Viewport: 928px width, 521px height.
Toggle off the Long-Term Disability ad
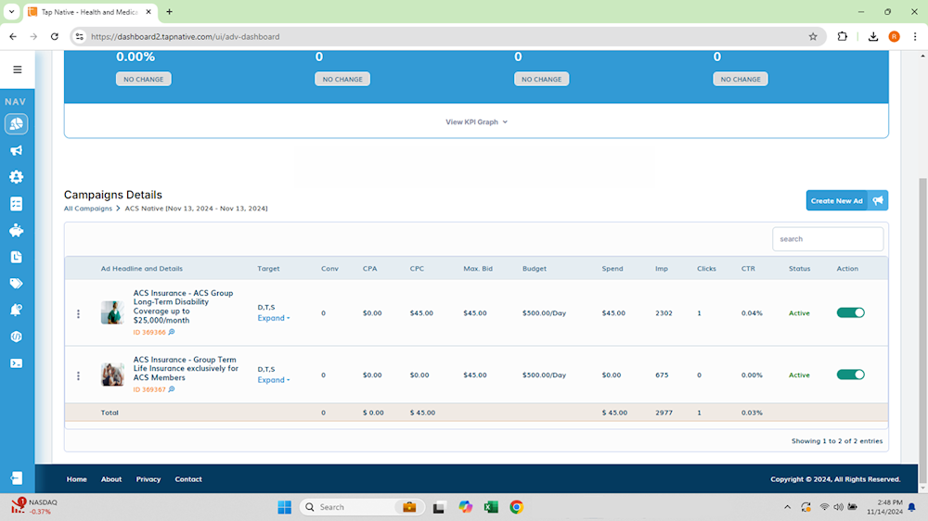[850, 312]
